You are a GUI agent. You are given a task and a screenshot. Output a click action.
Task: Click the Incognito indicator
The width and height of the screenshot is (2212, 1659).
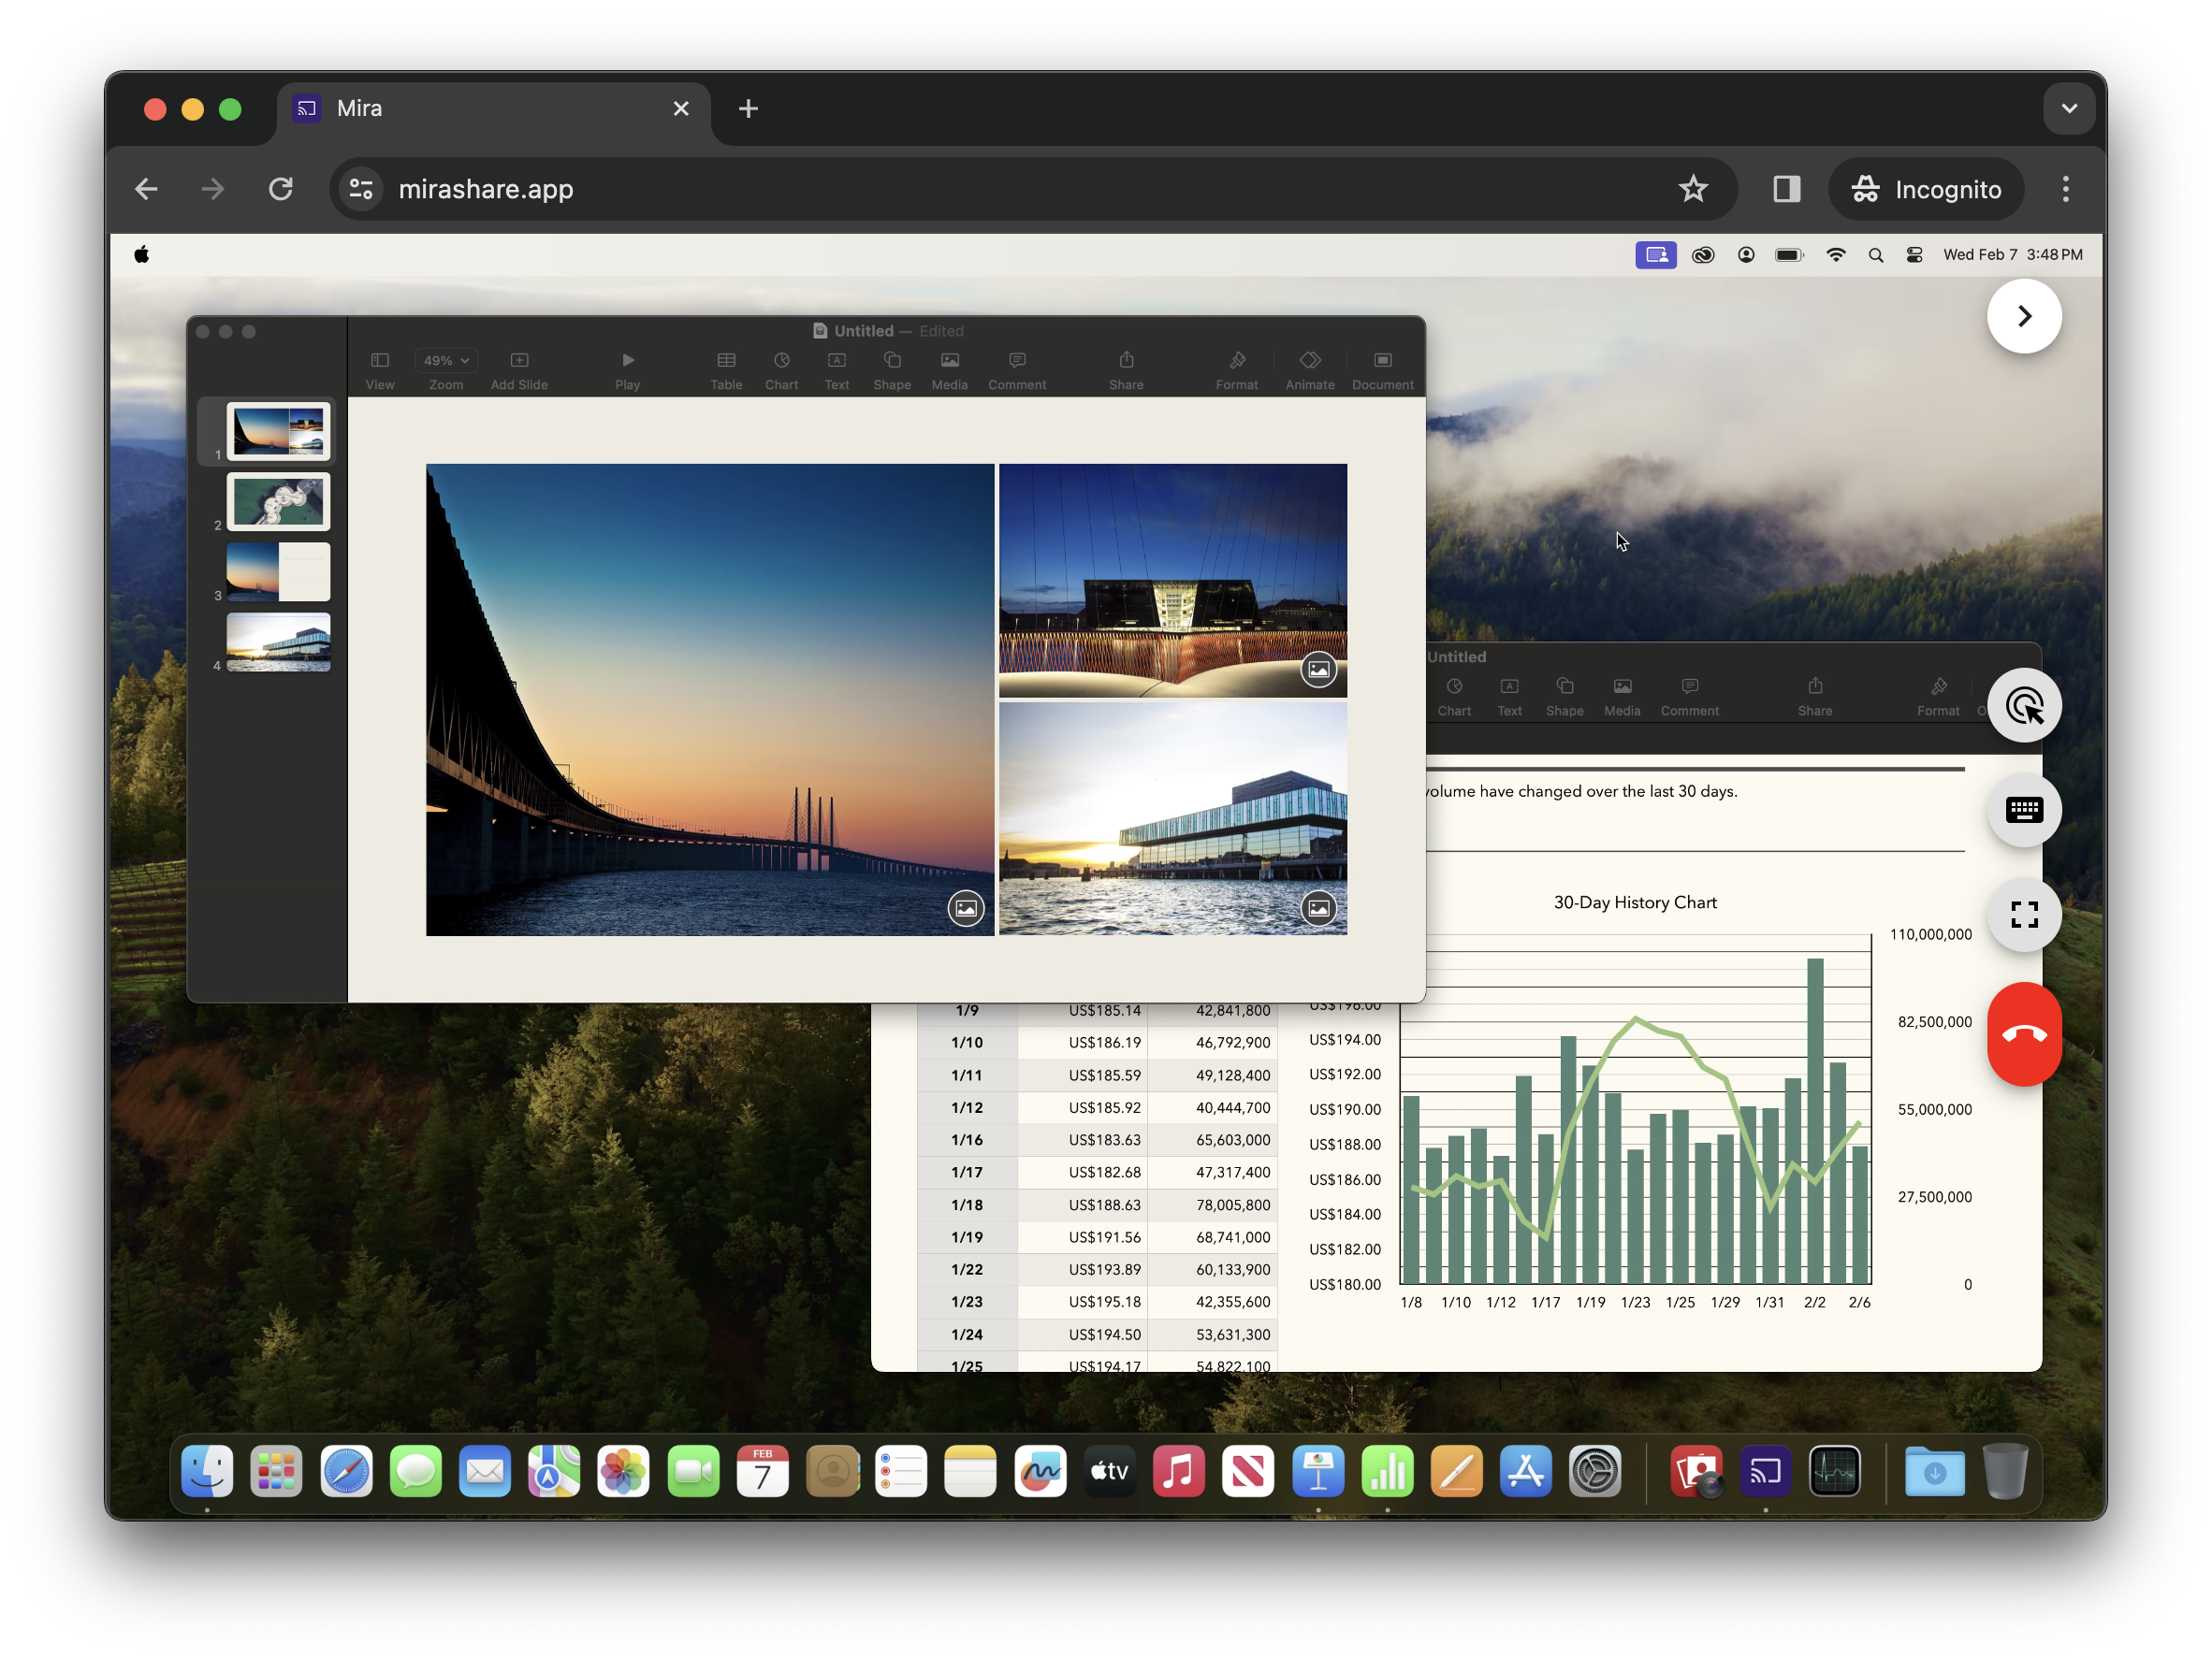(x=1926, y=189)
